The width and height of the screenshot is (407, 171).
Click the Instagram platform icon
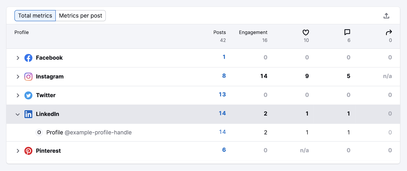click(x=28, y=76)
